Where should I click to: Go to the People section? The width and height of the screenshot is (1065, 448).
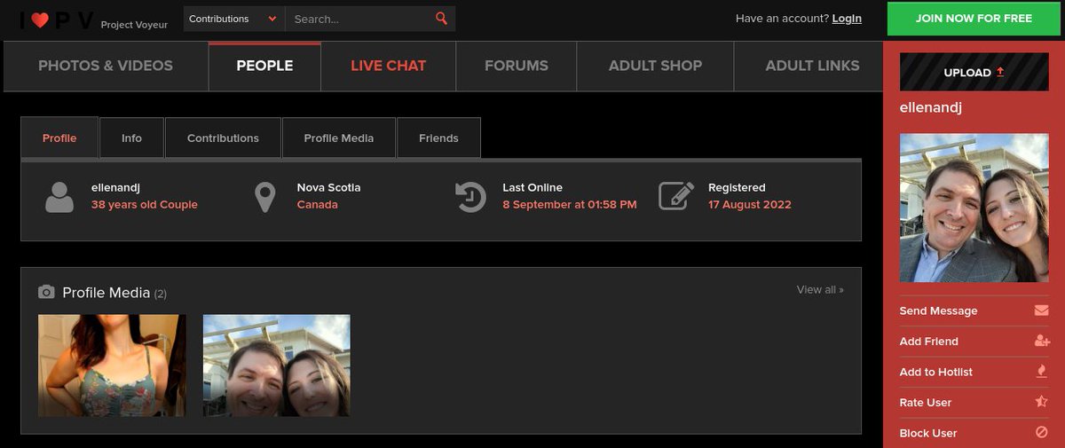[x=264, y=66]
